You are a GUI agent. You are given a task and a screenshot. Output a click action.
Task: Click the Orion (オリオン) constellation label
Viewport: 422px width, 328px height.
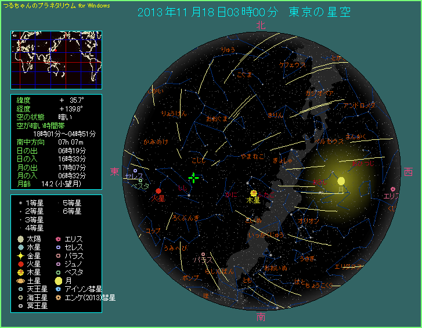[x=308, y=221]
